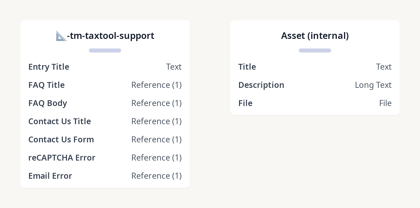
Task: Click the Asset (internal) card heading
Action: pyautogui.click(x=315, y=36)
